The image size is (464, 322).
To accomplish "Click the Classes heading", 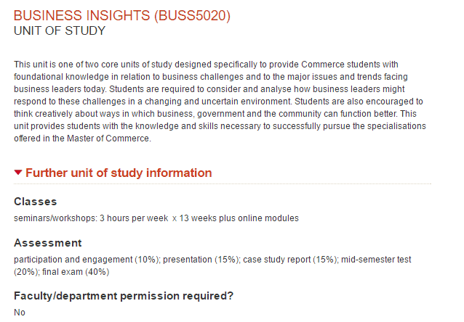I will click(35, 202).
